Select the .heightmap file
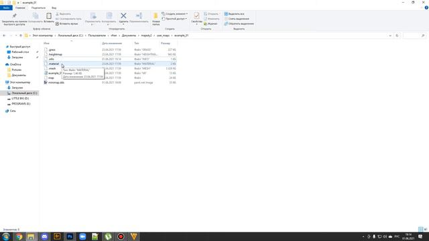429x241 pixels. click(55, 54)
